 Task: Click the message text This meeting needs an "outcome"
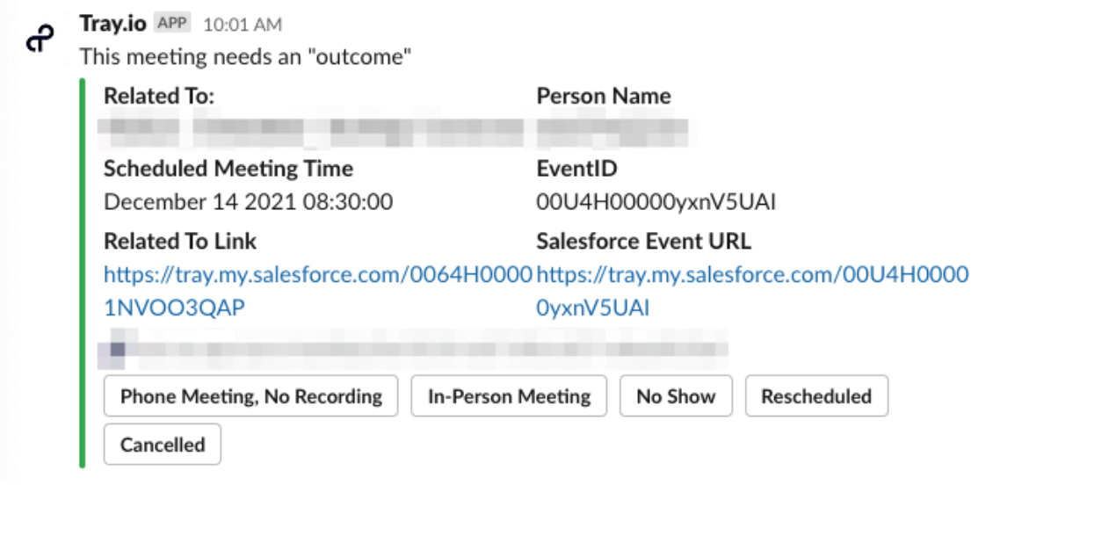[246, 57]
